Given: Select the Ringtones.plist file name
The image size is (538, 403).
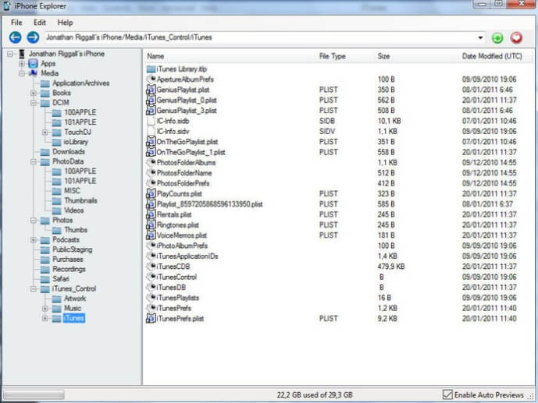Looking at the screenshot, I should click(x=178, y=225).
